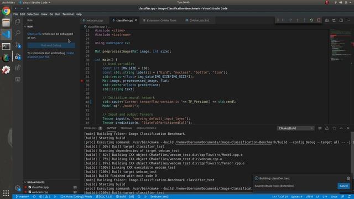Click the output panel icon left of the lock
354x199 pixels.
320,128
